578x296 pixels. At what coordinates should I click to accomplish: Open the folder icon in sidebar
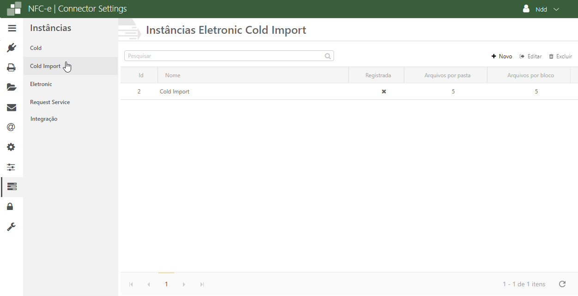12,87
